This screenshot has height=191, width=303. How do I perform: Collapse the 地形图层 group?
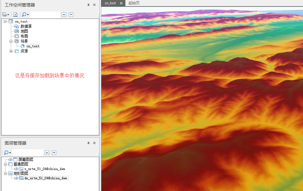click(6, 173)
